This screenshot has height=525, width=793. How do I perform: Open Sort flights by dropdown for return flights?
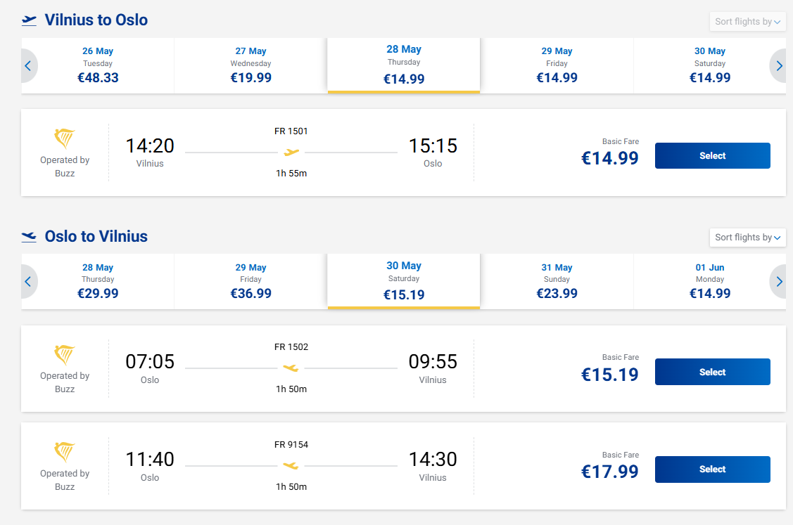click(x=747, y=238)
